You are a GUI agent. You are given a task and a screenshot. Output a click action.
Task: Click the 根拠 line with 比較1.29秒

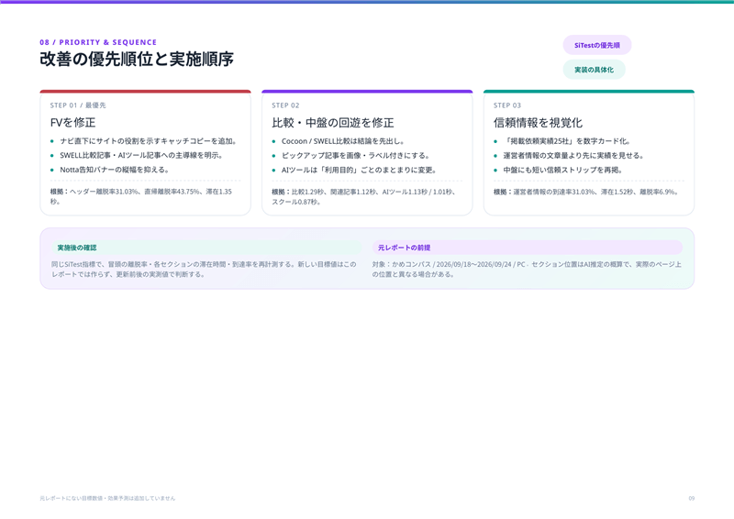pyautogui.click(x=365, y=196)
